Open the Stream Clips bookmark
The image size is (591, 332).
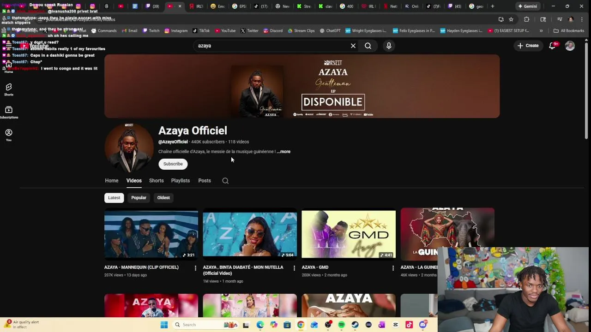coord(301,31)
